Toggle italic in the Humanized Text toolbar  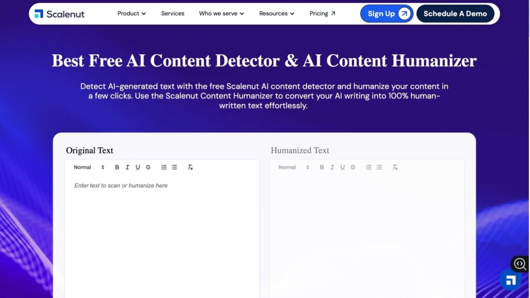point(332,167)
